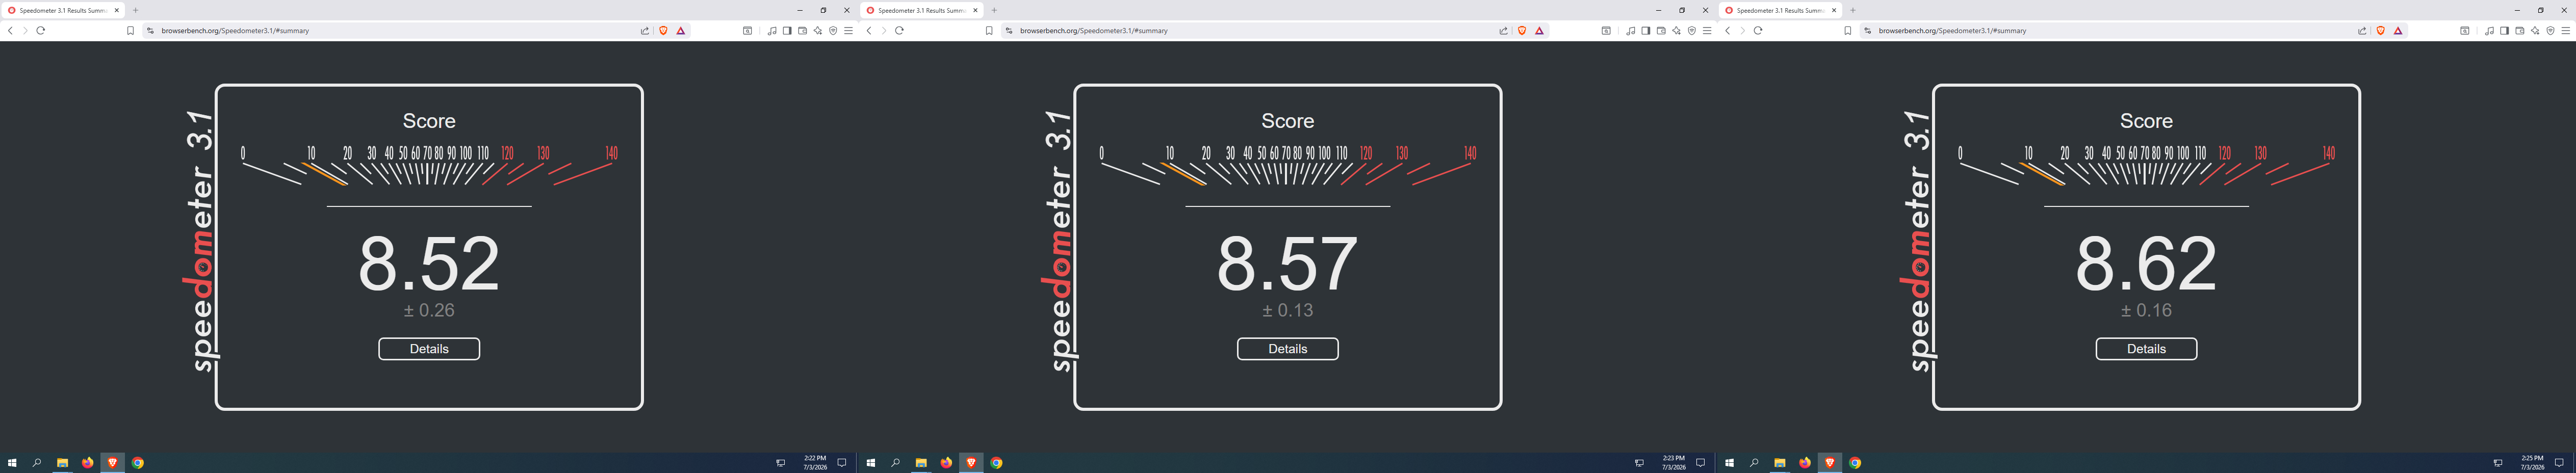Image resolution: width=2576 pixels, height=473 pixels.
Task: Open the tab search icon in the 8.57 window
Action: [1606, 31]
